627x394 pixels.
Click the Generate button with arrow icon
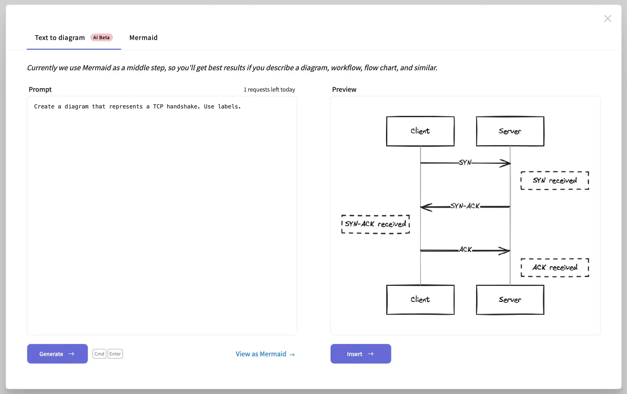point(57,353)
